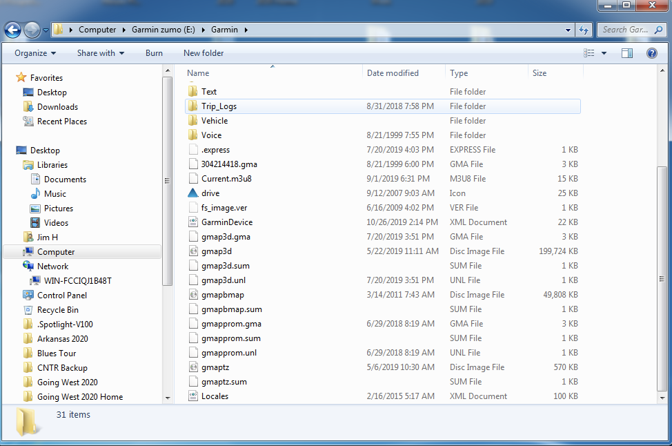Viewport: 672px width, 446px height.
Task: Select the GarminDevice XML document icon
Action: (193, 222)
